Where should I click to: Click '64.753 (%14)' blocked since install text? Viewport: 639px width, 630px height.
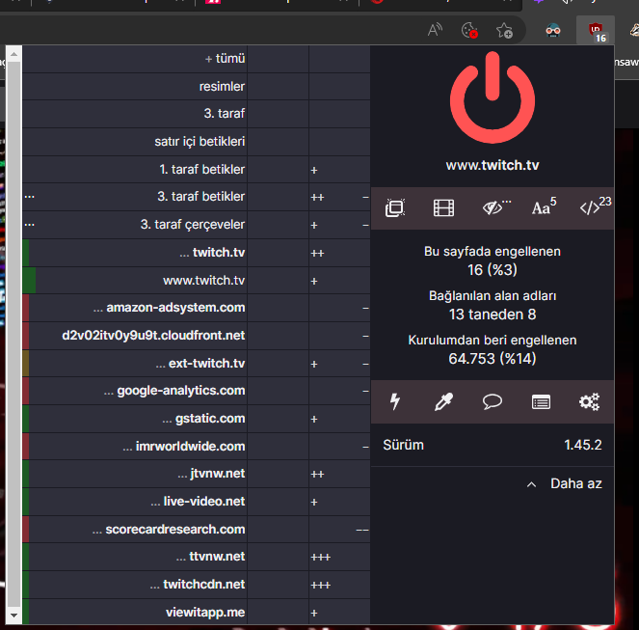click(493, 359)
